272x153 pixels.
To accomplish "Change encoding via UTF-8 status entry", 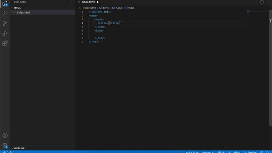I will tap(221, 152).
